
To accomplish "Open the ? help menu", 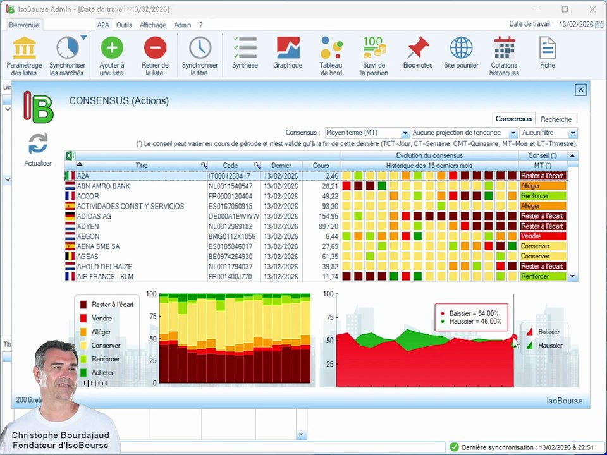I will (x=201, y=25).
